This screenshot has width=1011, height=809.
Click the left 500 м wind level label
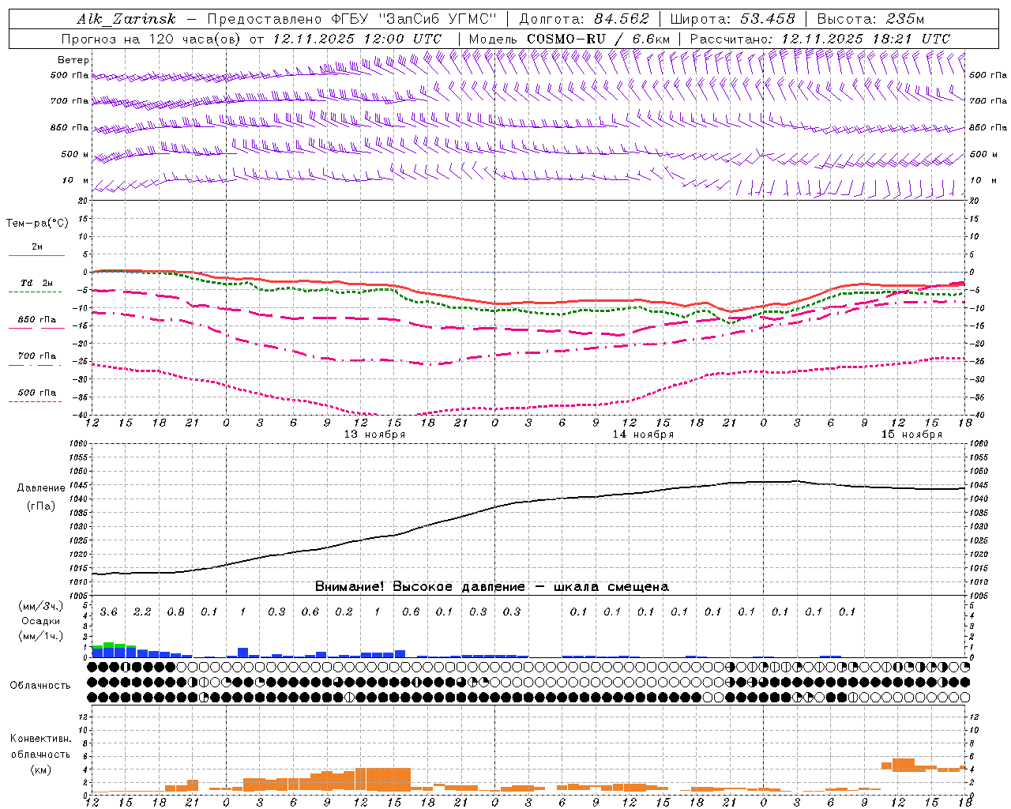(x=75, y=154)
